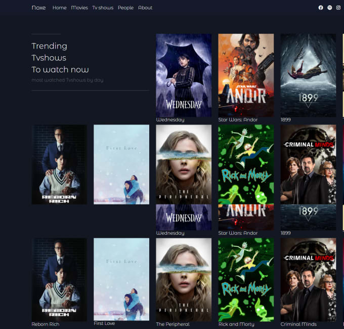
Task: Open the Facebook social icon
Action: (321, 8)
